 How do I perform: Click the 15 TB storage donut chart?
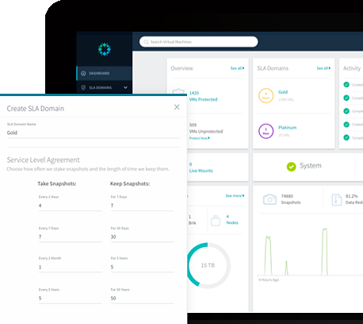click(208, 265)
